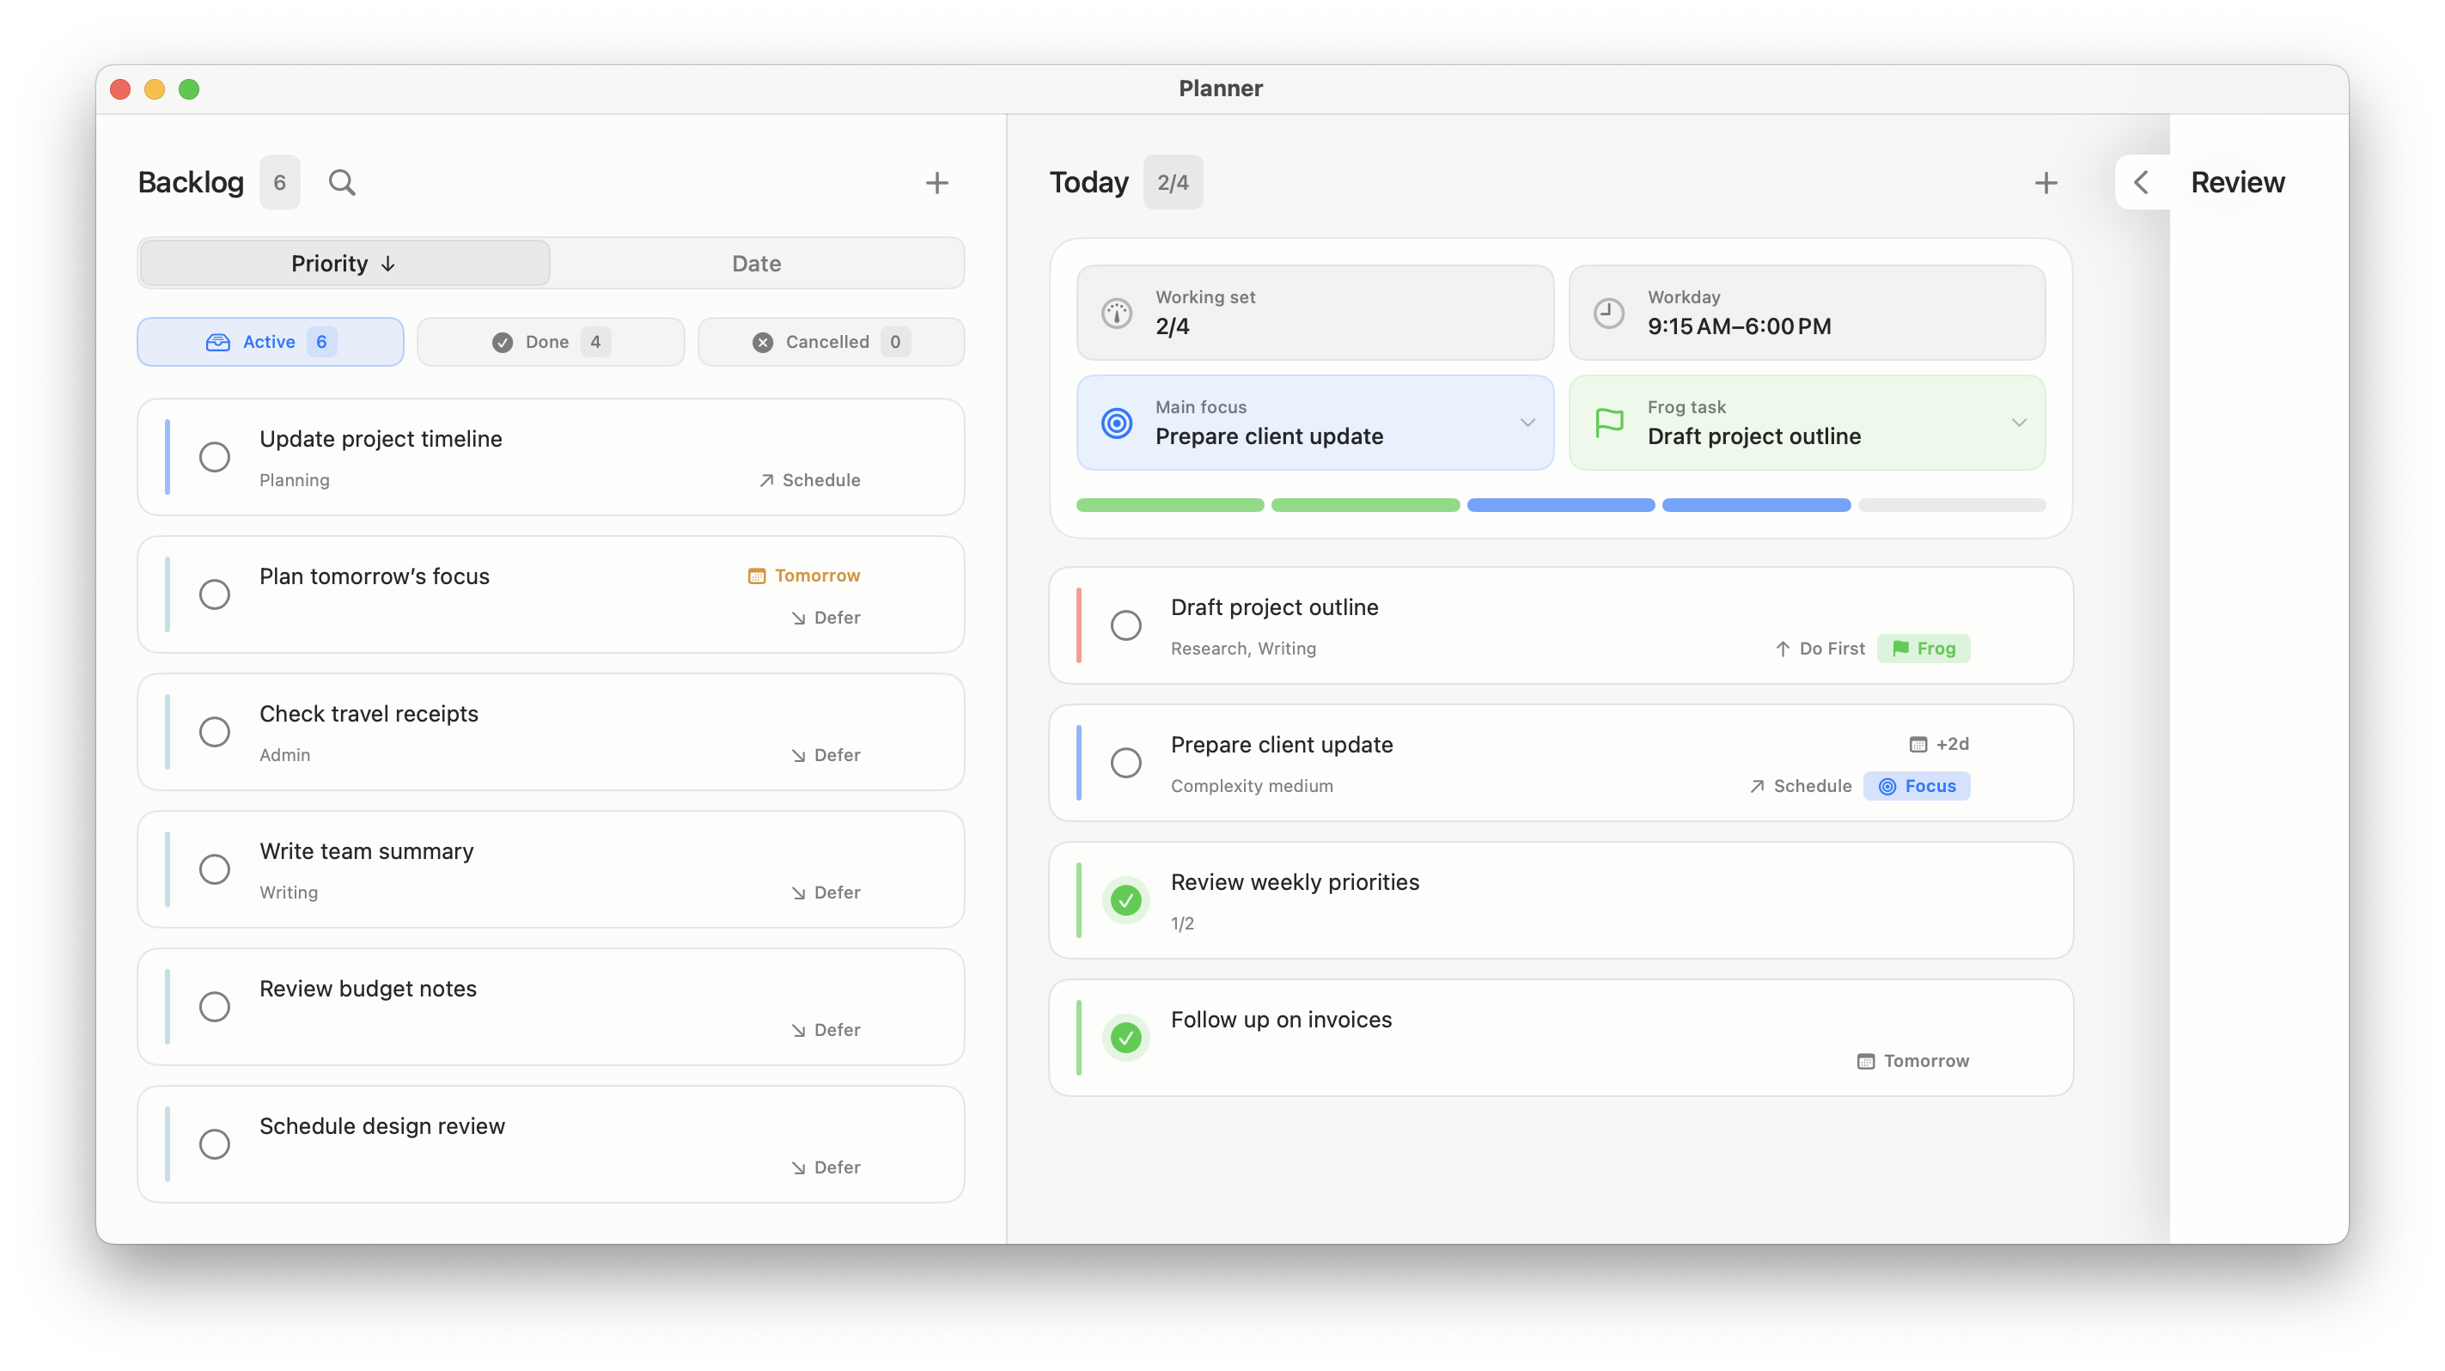Screen dimensions: 2445x1371
Task: Uncheck Review weekly priorities
Action: [x=1125, y=899]
